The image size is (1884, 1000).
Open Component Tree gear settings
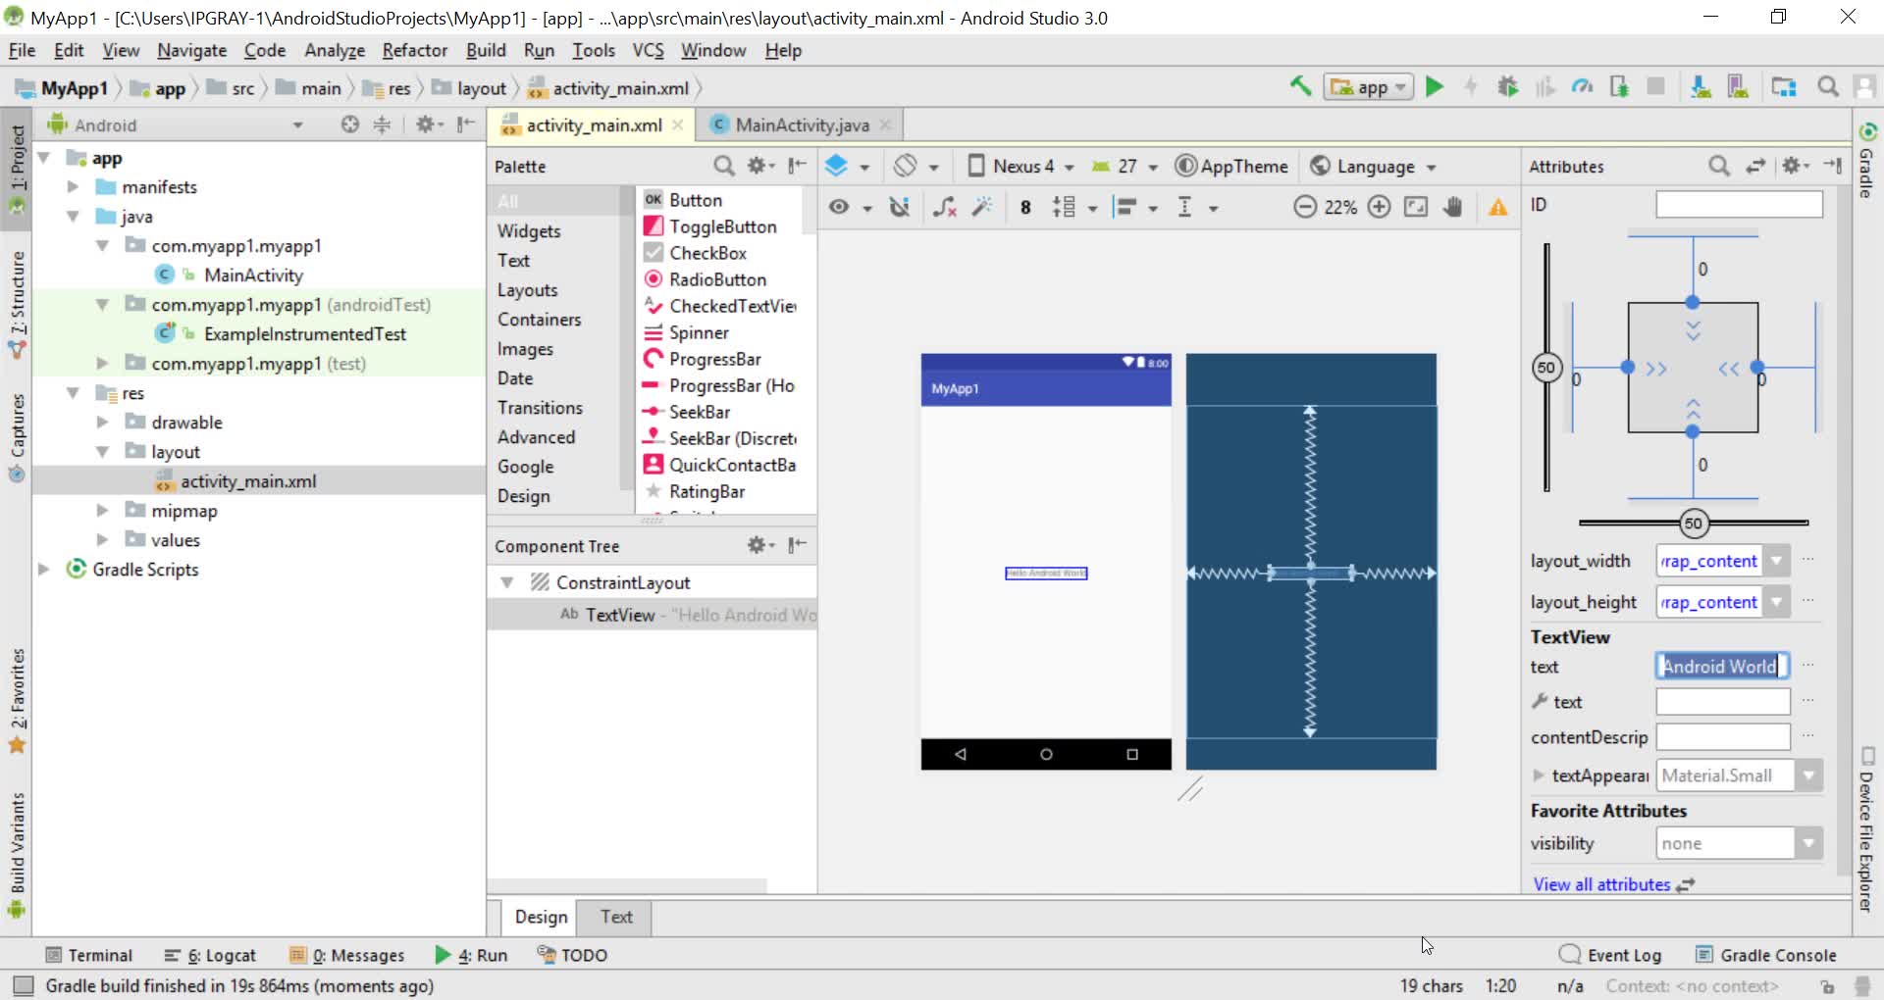[x=760, y=545]
